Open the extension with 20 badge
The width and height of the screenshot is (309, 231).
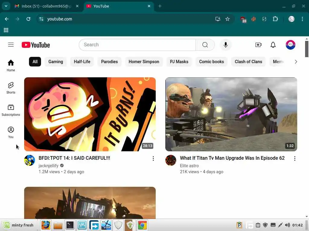pos(244,19)
